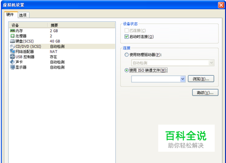Click the display (显示器) monitor icon
This screenshot has width=226, height=163.
tap(12, 67)
